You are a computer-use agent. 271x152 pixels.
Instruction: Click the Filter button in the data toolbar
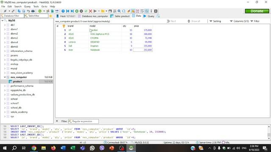(255, 21)
